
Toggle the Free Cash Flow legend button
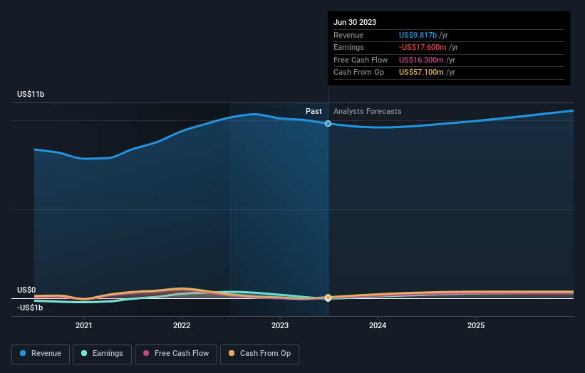pos(176,354)
